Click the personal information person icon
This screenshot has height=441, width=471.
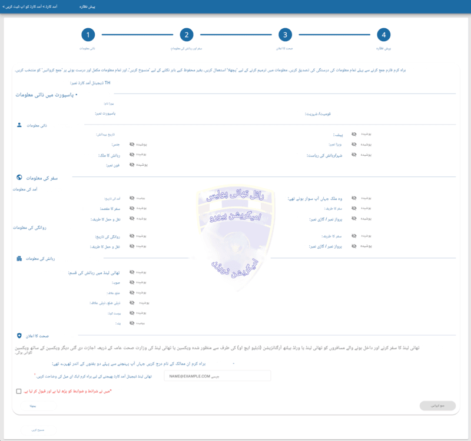[19, 125]
